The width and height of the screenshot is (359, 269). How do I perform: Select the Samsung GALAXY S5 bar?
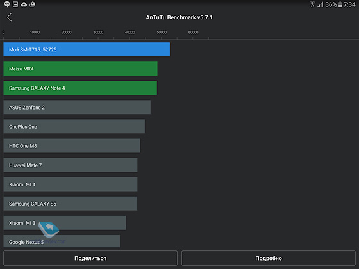click(x=71, y=204)
